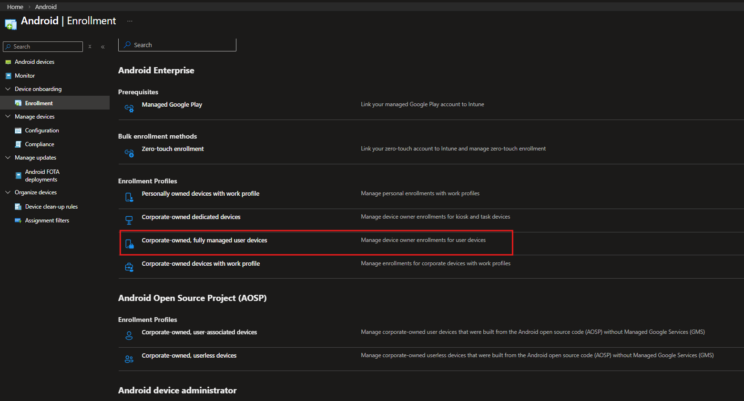Click the Android Enterprise heading
The height and width of the screenshot is (401, 744).
coord(156,70)
